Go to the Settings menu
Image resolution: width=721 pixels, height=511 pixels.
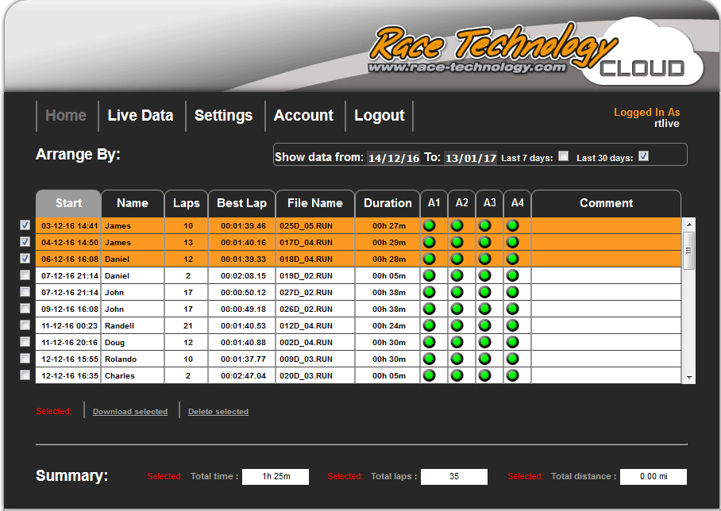coord(223,116)
